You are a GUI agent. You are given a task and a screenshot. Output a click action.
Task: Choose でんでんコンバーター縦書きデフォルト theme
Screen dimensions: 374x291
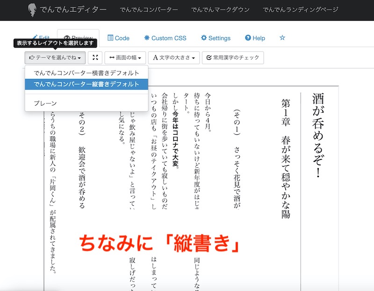(x=86, y=84)
